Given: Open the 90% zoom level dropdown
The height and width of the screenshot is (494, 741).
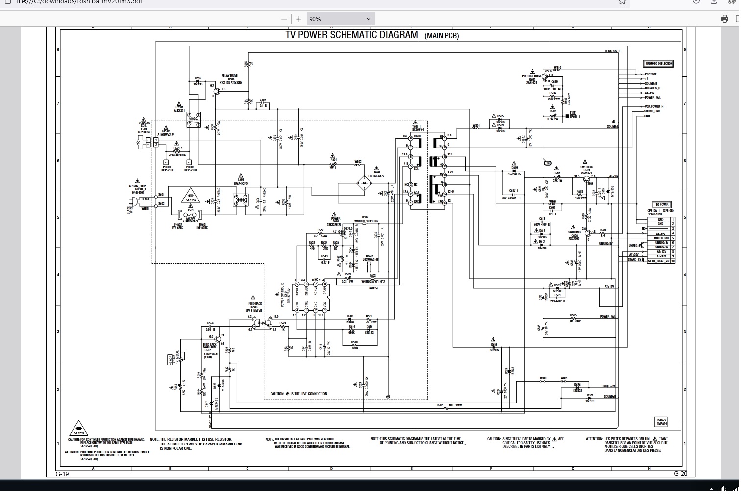Looking at the screenshot, I should [341, 19].
